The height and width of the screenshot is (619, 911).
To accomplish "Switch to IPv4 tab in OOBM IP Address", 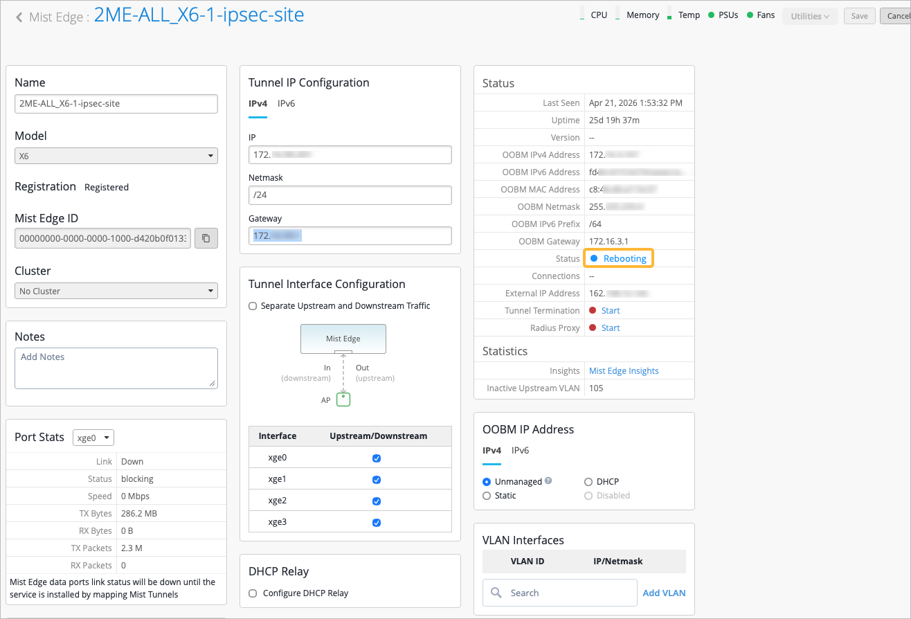I will coord(491,450).
